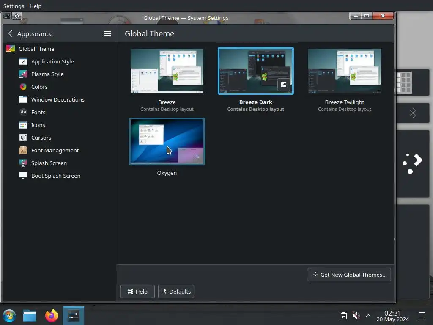Click the Plasma Style icon
433x325 pixels.
pyautogui.click(x=23, y=74)
